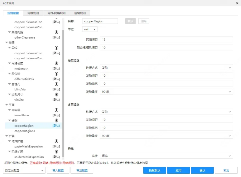Viewport: 241px width, 177px height.
Task: Open the 区域规则 tab
Action: pyautogui.click(x=80, y=13)
